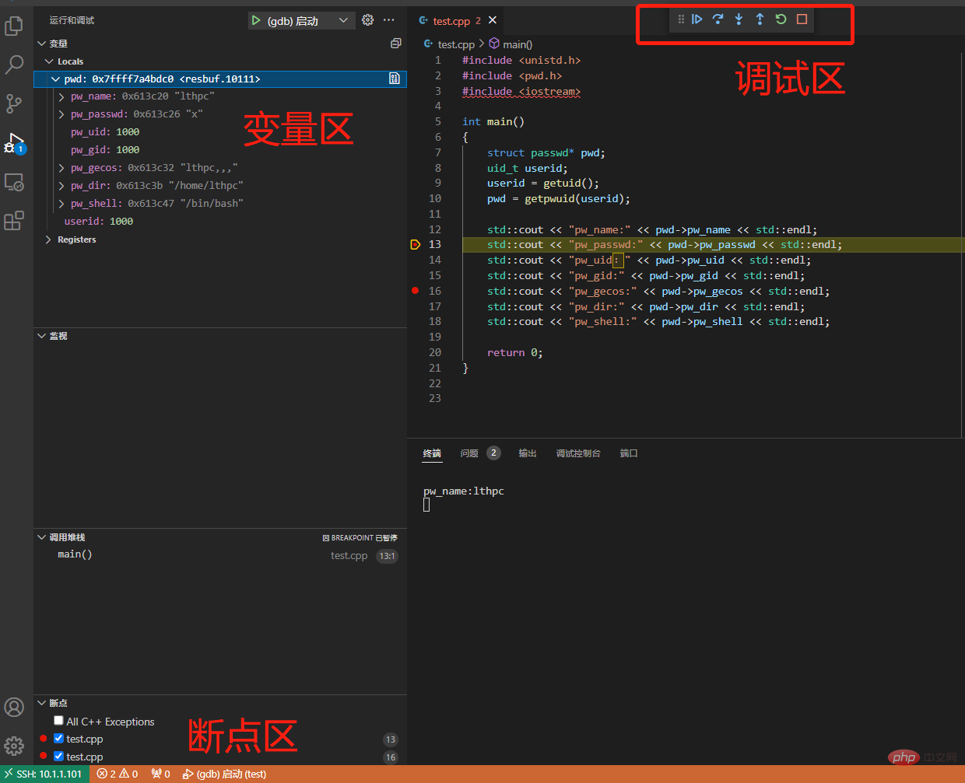Switch to the 调试控制台 tab
965x783 pixels.
click(x=577, y=453)
